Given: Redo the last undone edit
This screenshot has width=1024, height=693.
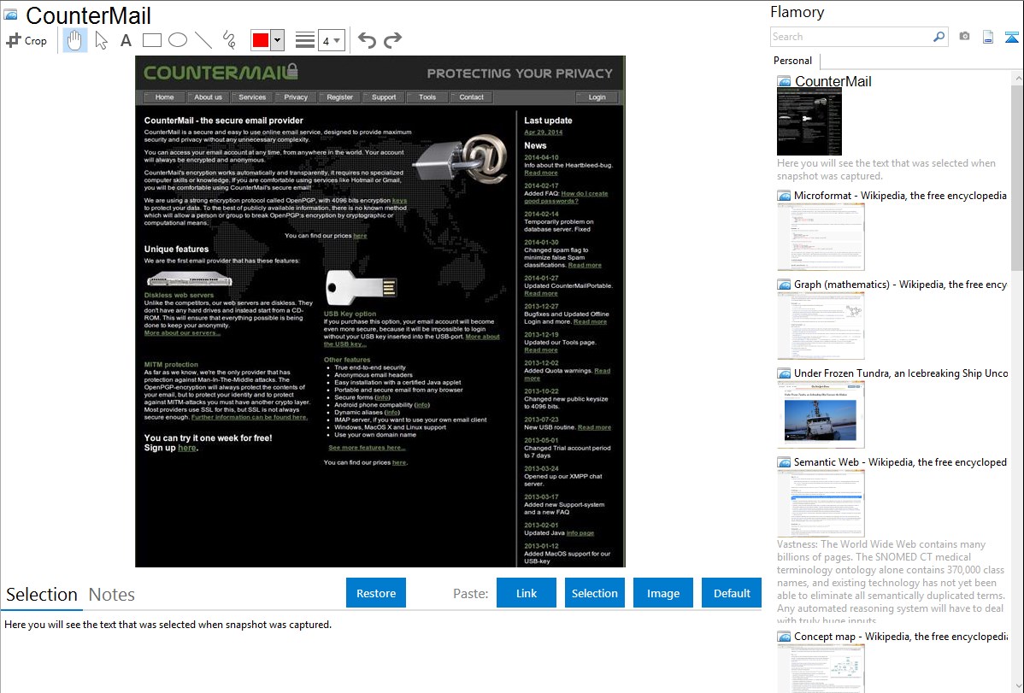Looking at the screenshot, I should pos(392,40).
